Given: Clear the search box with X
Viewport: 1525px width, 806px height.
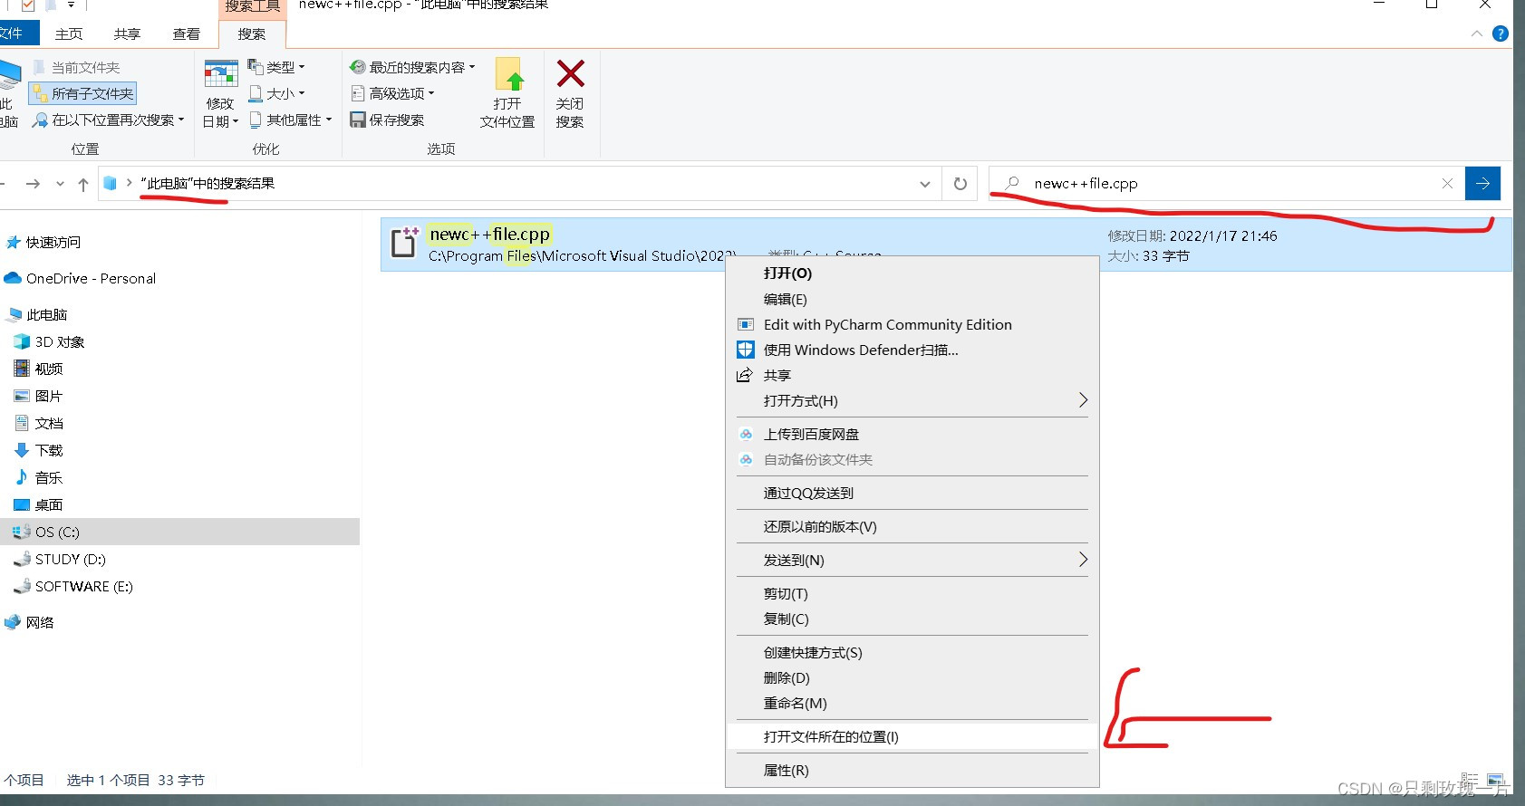Looking at the screenshot, I should tap(1447, 183).
